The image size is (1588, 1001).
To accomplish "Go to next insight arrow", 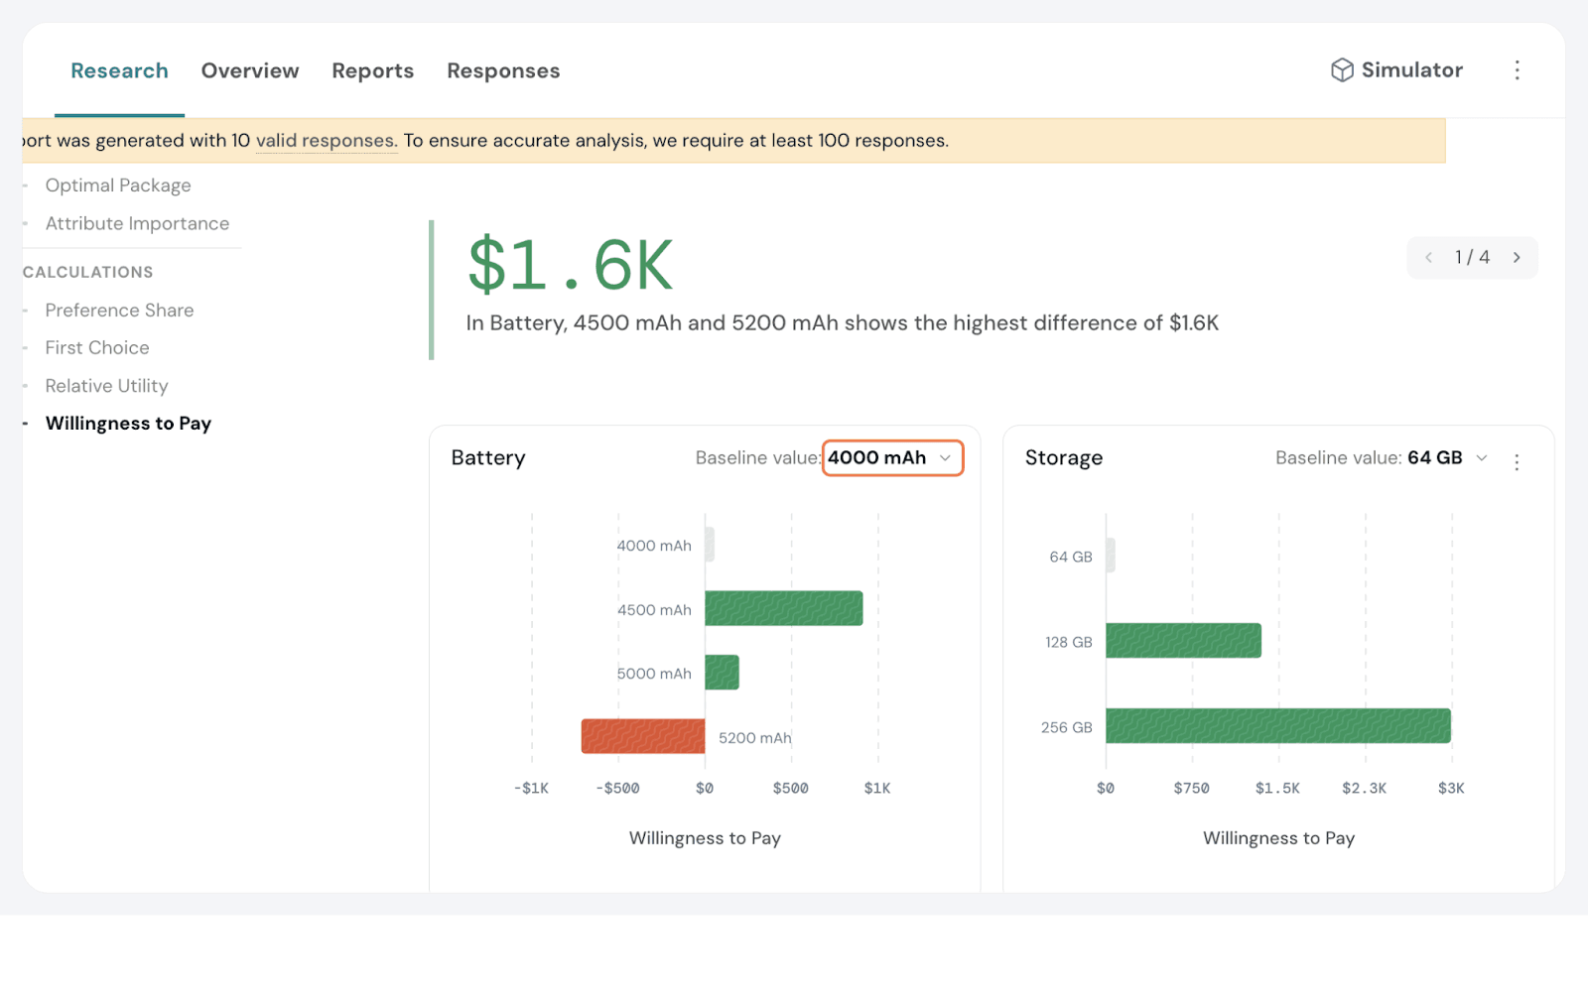I will click(1517, 258).
